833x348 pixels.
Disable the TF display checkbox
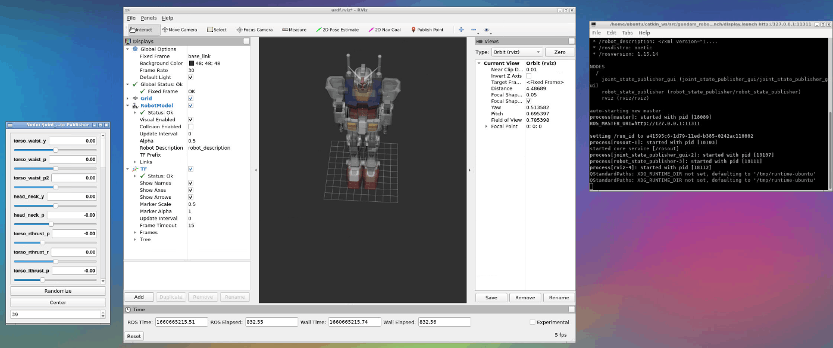tap(191, 169)
